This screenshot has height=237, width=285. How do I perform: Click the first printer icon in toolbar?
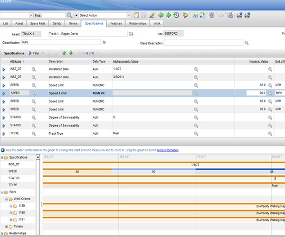tap(239, 15)
